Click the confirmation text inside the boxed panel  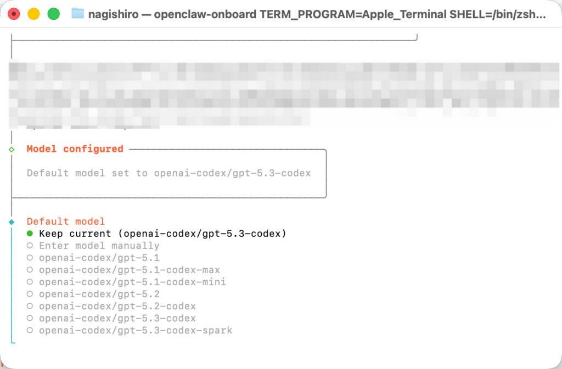pos(170,173)
